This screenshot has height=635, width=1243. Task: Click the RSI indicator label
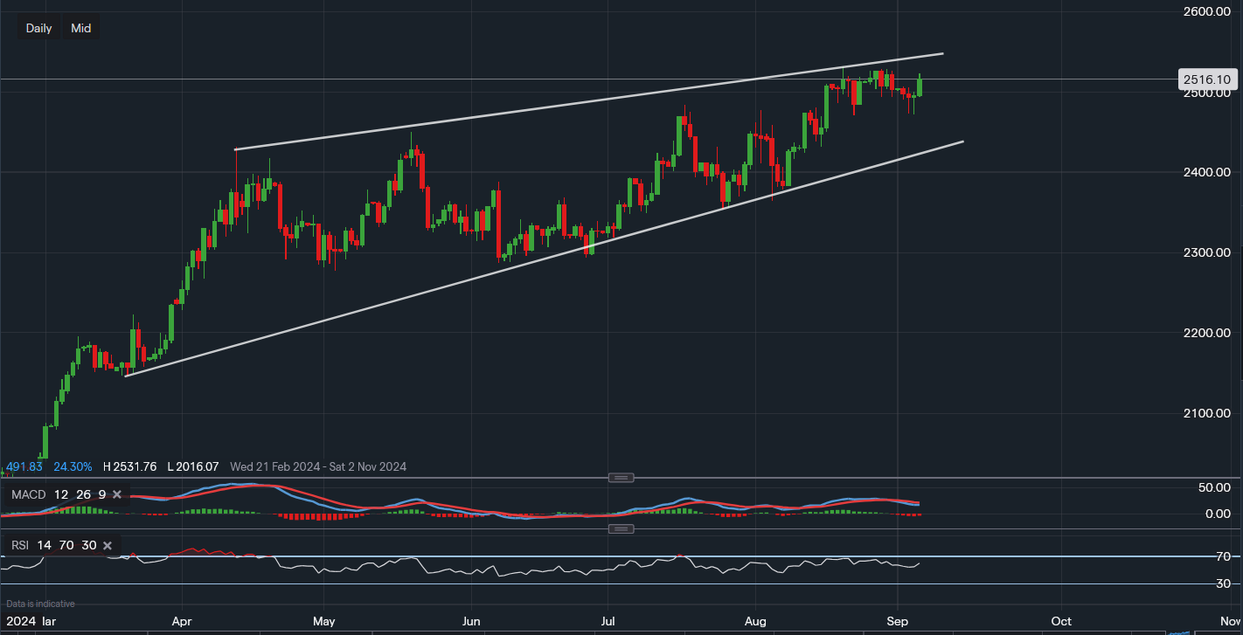(20, 545)
